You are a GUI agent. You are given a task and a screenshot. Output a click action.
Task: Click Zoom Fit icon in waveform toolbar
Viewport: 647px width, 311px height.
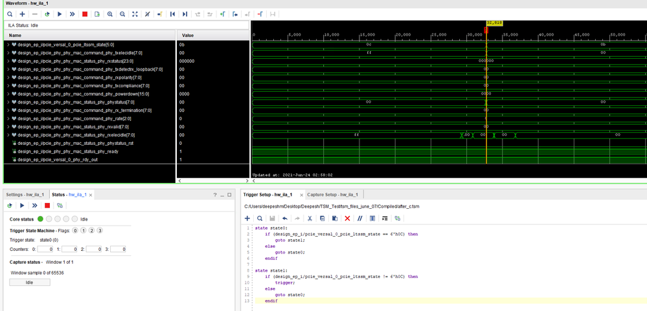135,14
